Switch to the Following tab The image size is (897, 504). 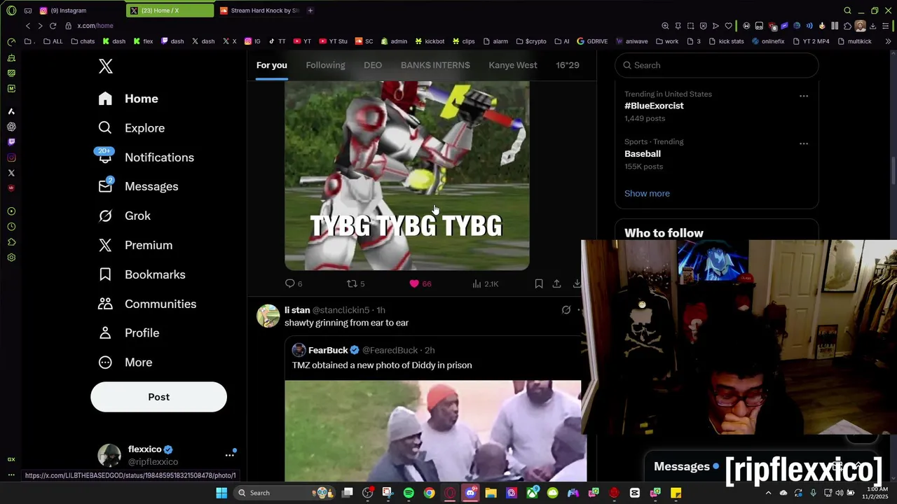point(325,65)
